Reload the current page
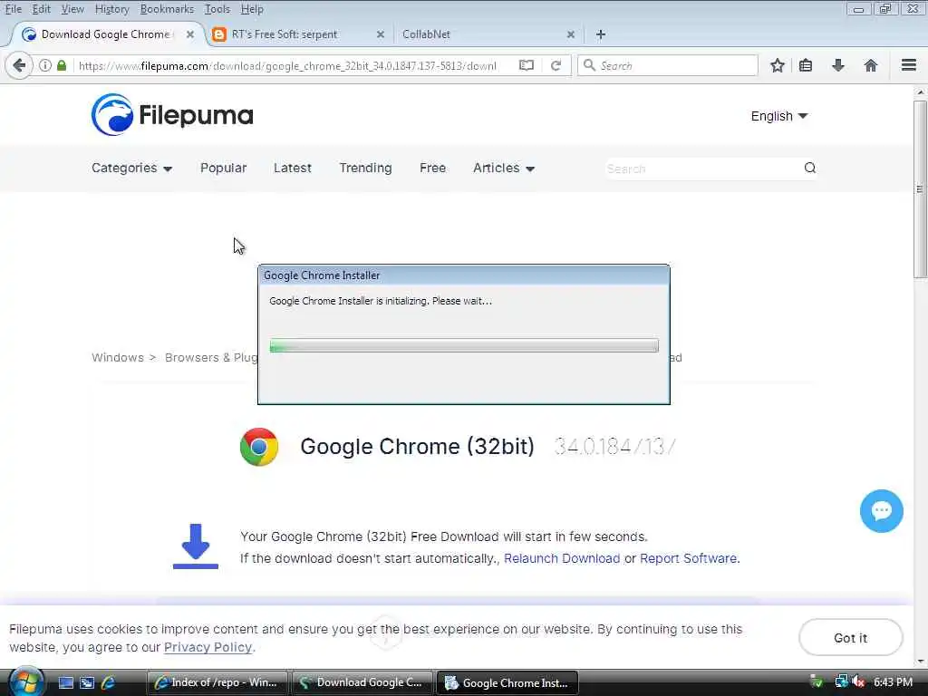928x696 pixels. pos(556,65)
